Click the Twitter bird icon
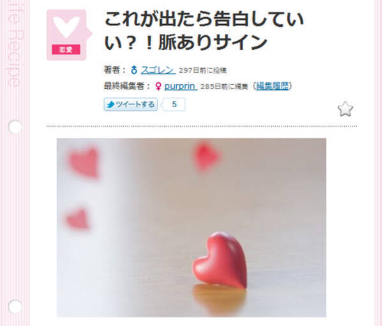 pos(111,105)
